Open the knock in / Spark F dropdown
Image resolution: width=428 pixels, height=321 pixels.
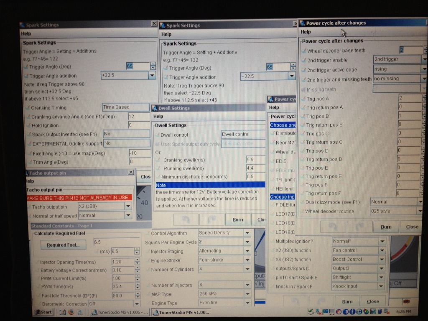(x=381, y=286)
